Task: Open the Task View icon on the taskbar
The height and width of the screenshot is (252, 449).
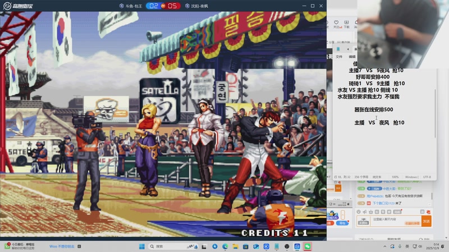Action: [x=204, y=246]
